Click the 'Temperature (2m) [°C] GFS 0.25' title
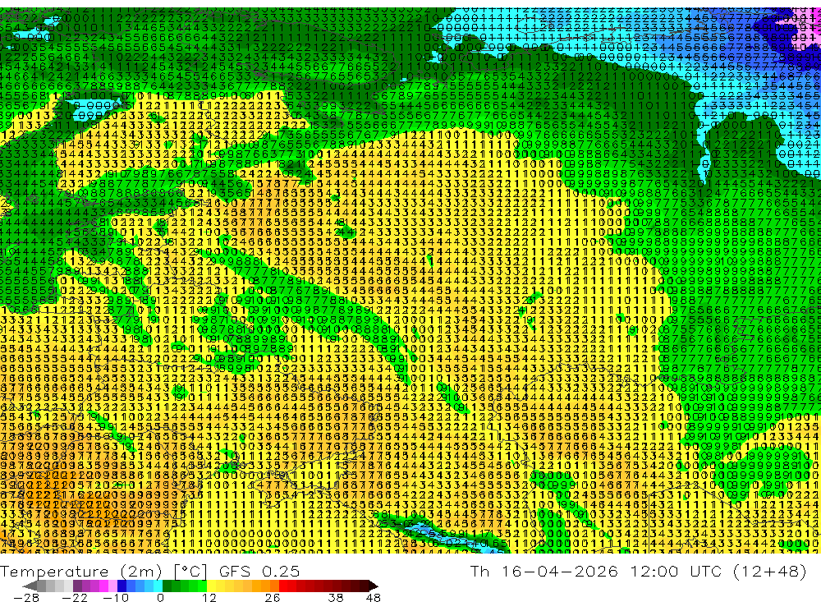 (x=149, y=571)
